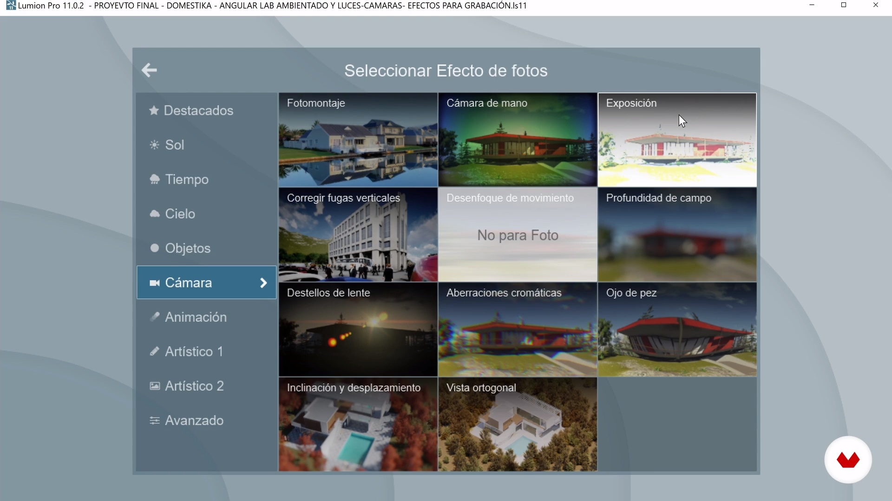
Task: Open the Animación effects category
Action: (207, 317)
